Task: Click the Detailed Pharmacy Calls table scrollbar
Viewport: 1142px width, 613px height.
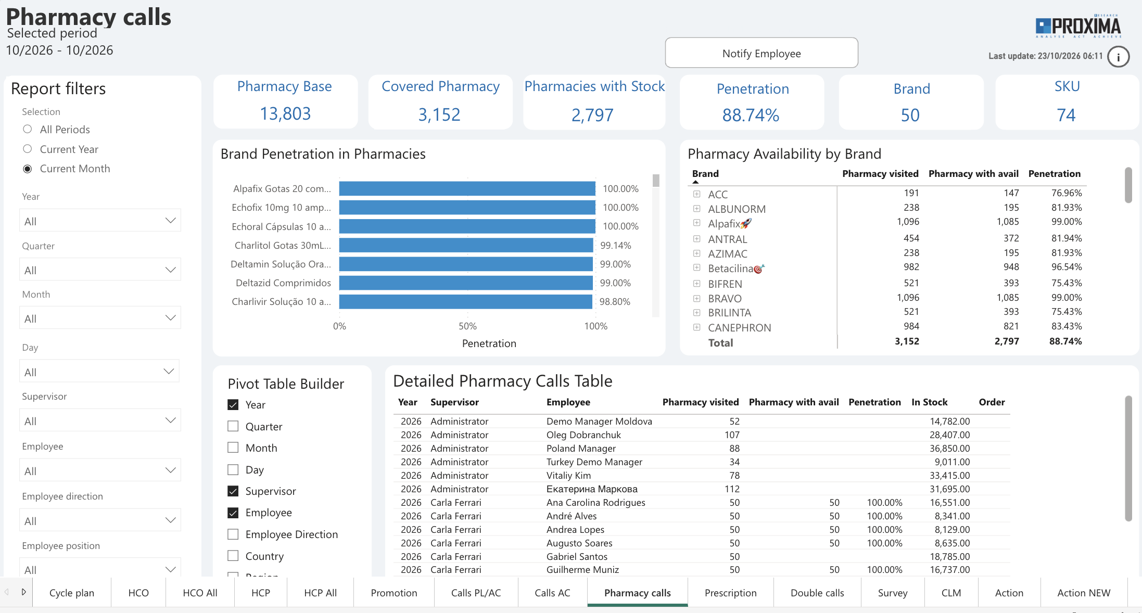Action: [x=1128, y=458]
